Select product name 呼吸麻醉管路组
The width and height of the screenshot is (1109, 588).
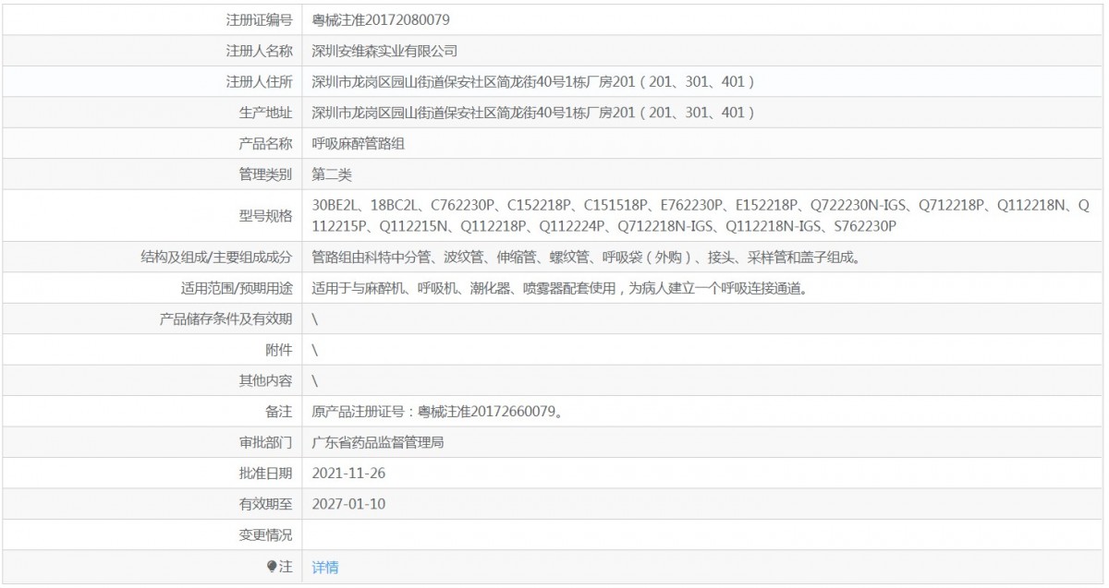point(359,143)
